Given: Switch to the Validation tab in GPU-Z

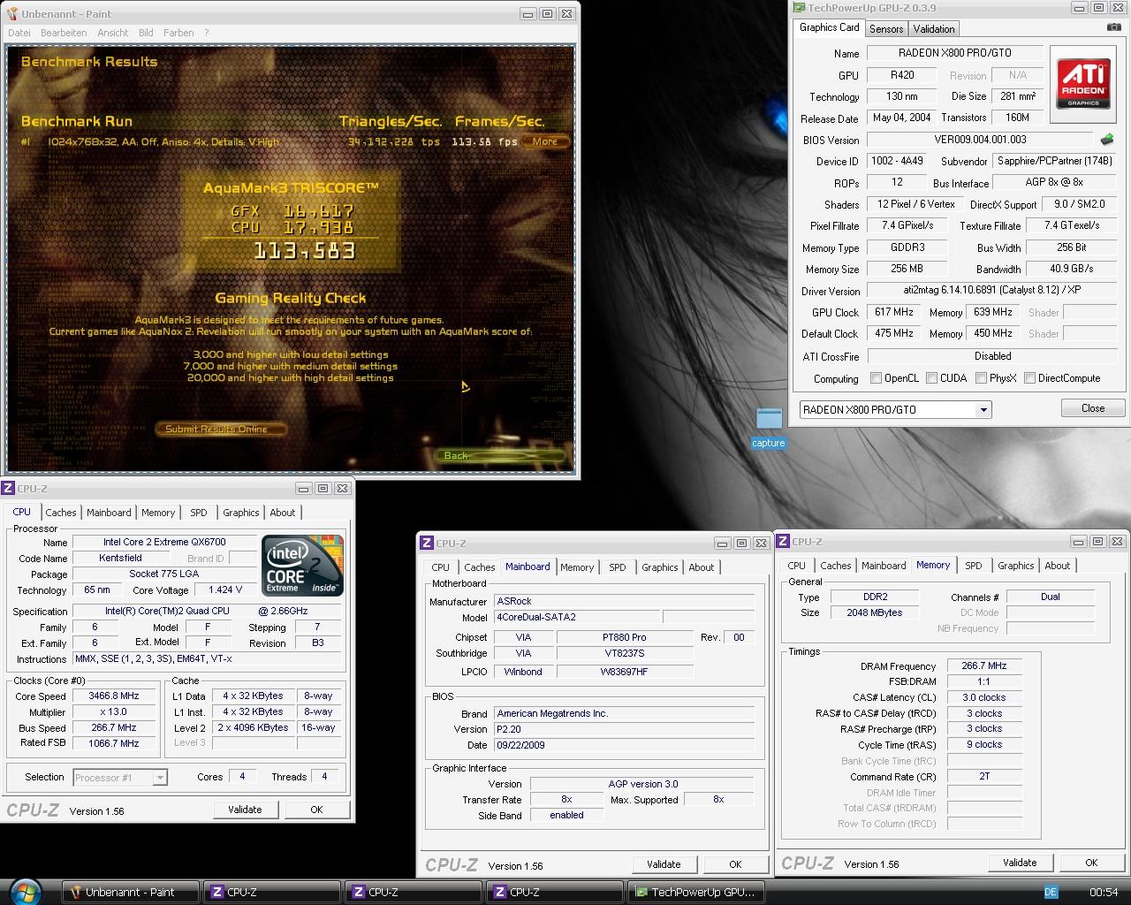Looking at the screenshot, I should pyautogui.click(x=934, y=29).
